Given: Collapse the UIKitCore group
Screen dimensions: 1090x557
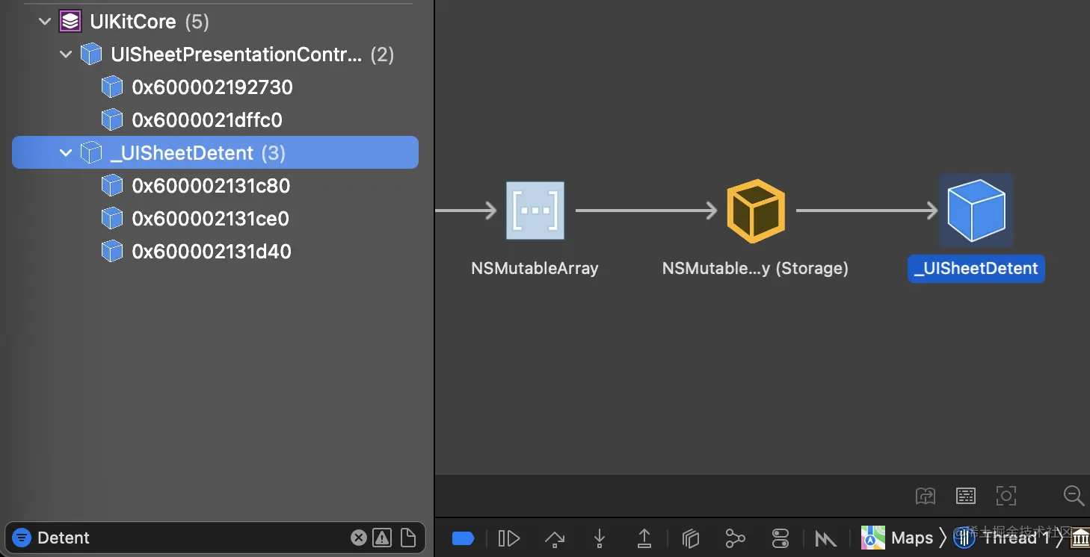Looking at the screenshot, I should coord(45,22).
